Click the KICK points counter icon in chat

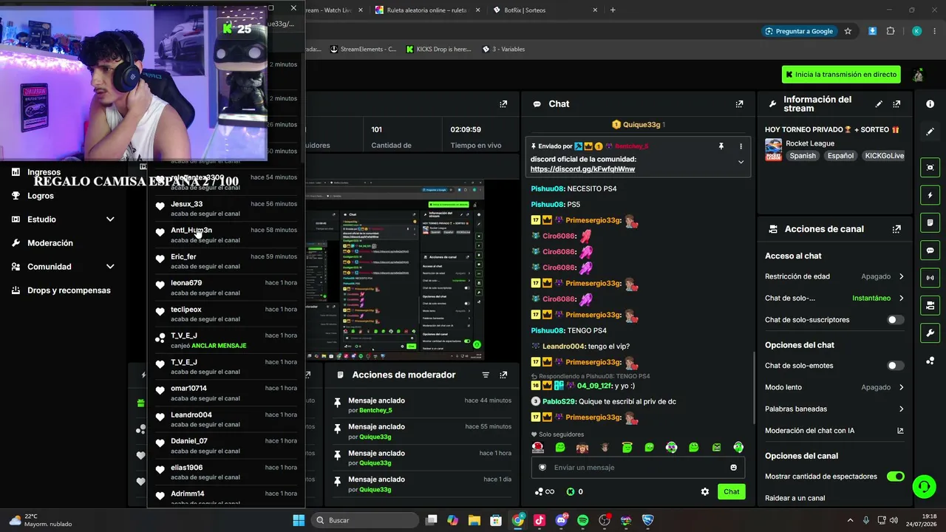(571, 491)
